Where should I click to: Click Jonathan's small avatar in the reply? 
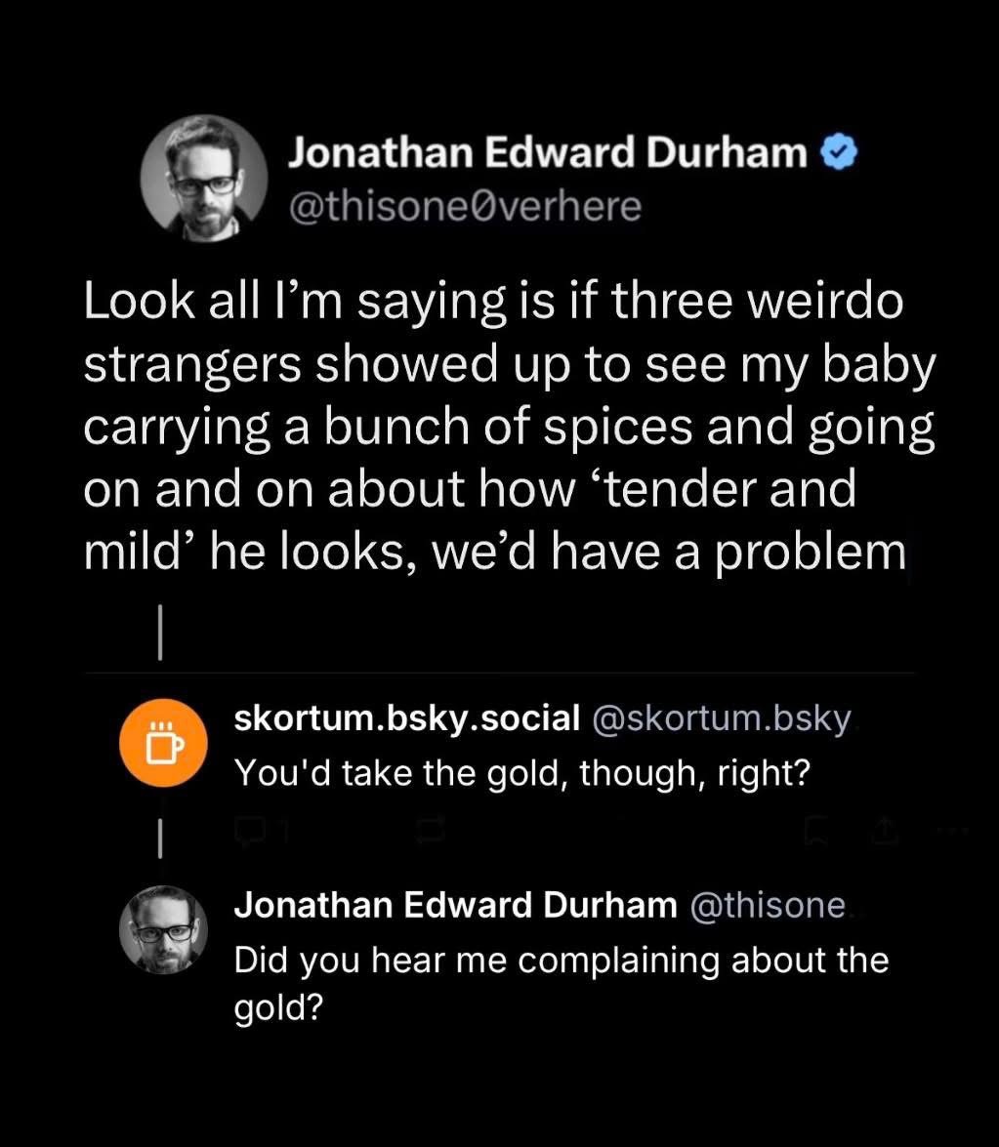pos(163,929)
